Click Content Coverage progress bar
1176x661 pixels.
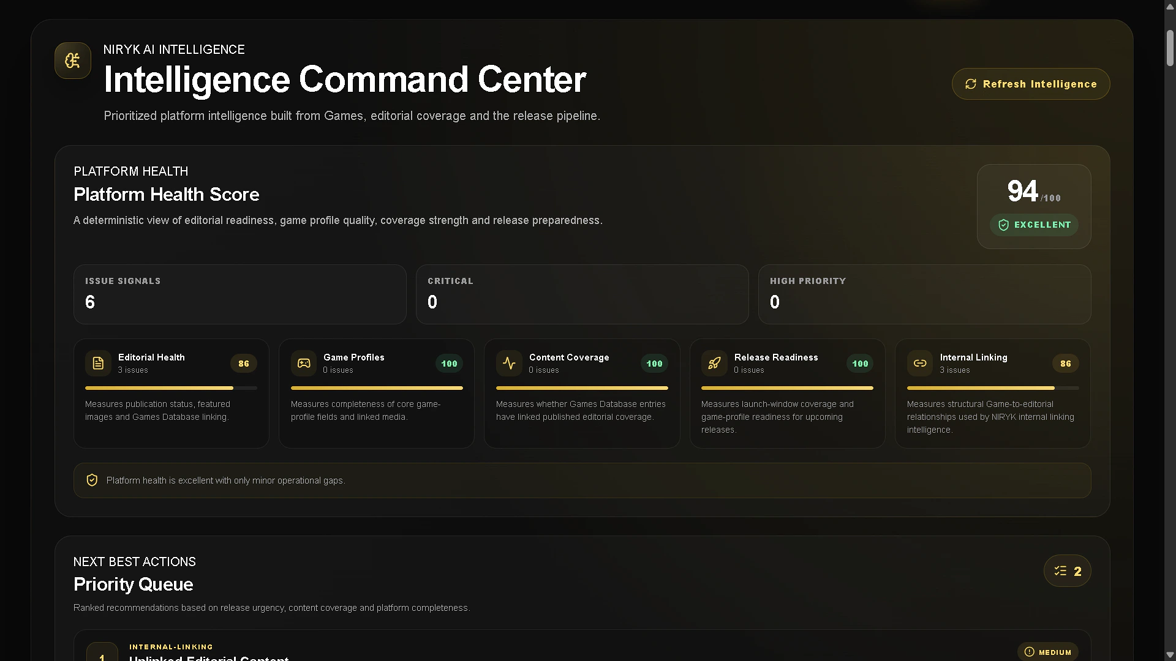pos(582,388)
